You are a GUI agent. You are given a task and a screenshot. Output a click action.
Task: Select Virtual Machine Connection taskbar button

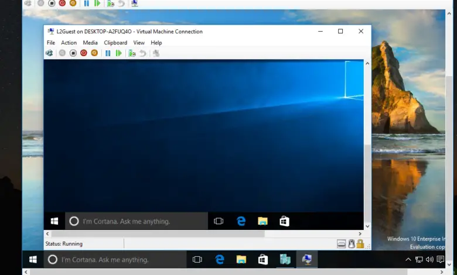click(x=307, y=259)
